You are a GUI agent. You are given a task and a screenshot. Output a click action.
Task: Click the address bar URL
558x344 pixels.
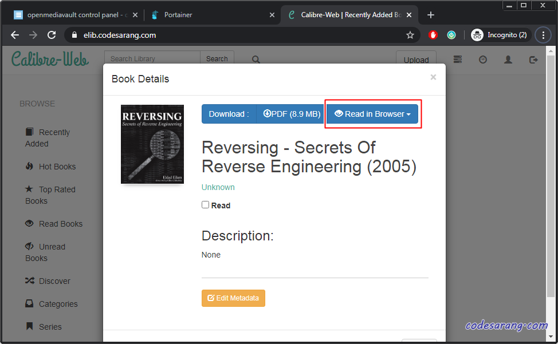[x=120, y=35]
